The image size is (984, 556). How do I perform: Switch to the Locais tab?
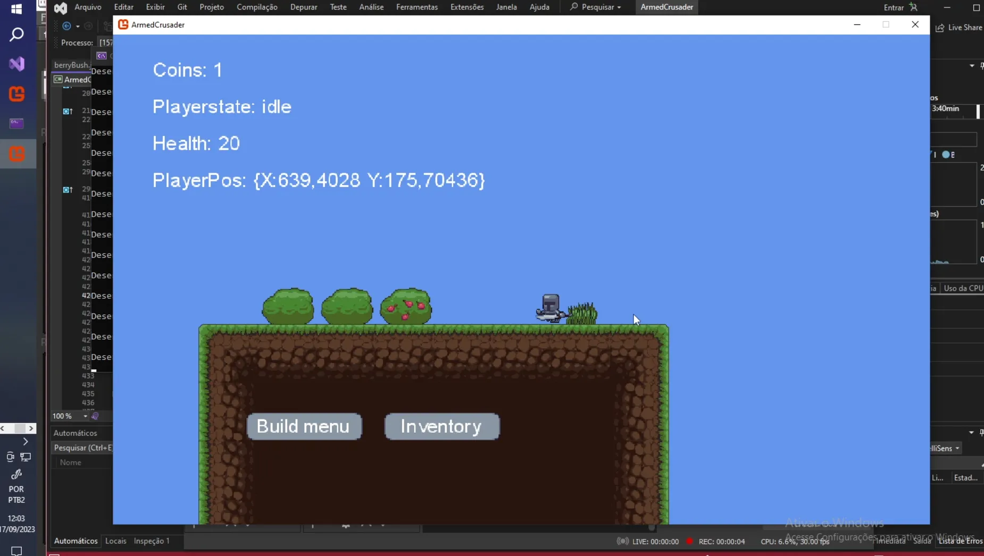115,541
